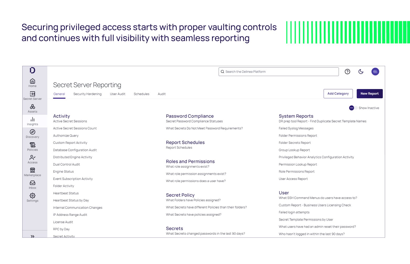The image size is (410, 264).
Task: Open the Home page from the sidebar
Action: click(x=32, y=82)
